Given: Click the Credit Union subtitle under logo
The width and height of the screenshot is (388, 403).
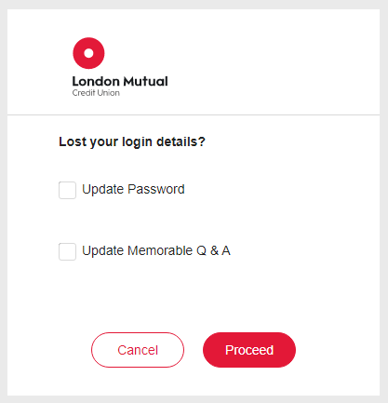Looking at the screenshot, I should (x=96, y=93).
